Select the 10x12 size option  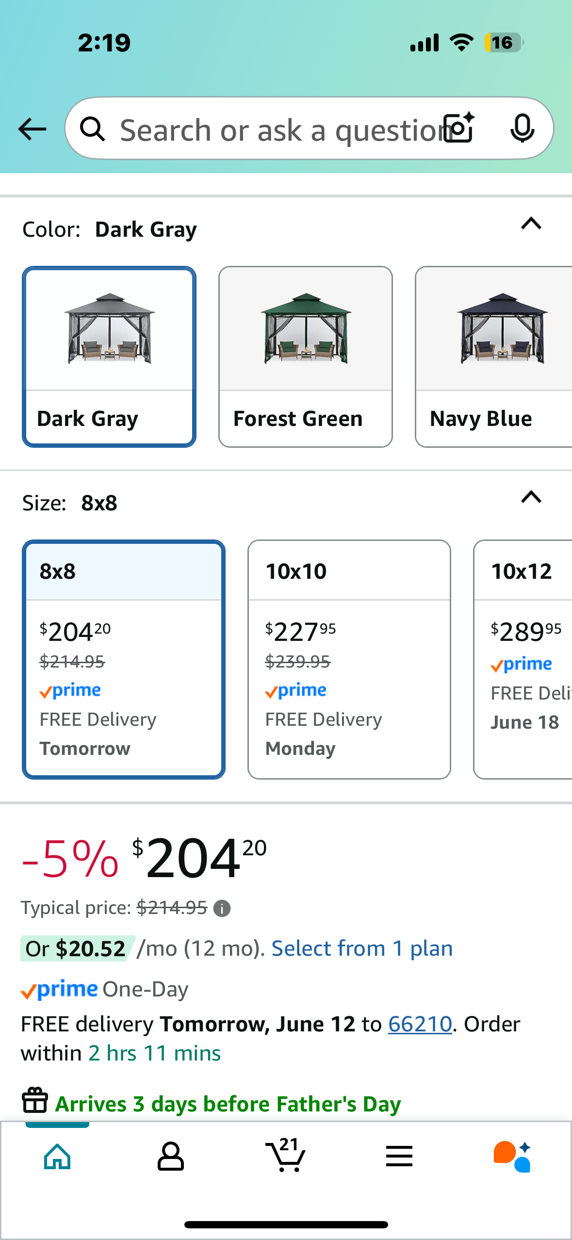(x=523, y=659)
